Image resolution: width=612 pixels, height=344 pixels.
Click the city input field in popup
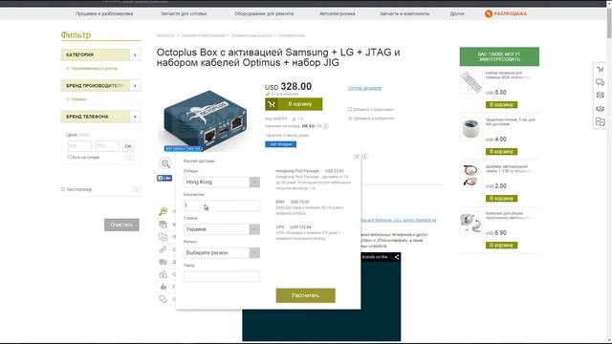(222, 276)
